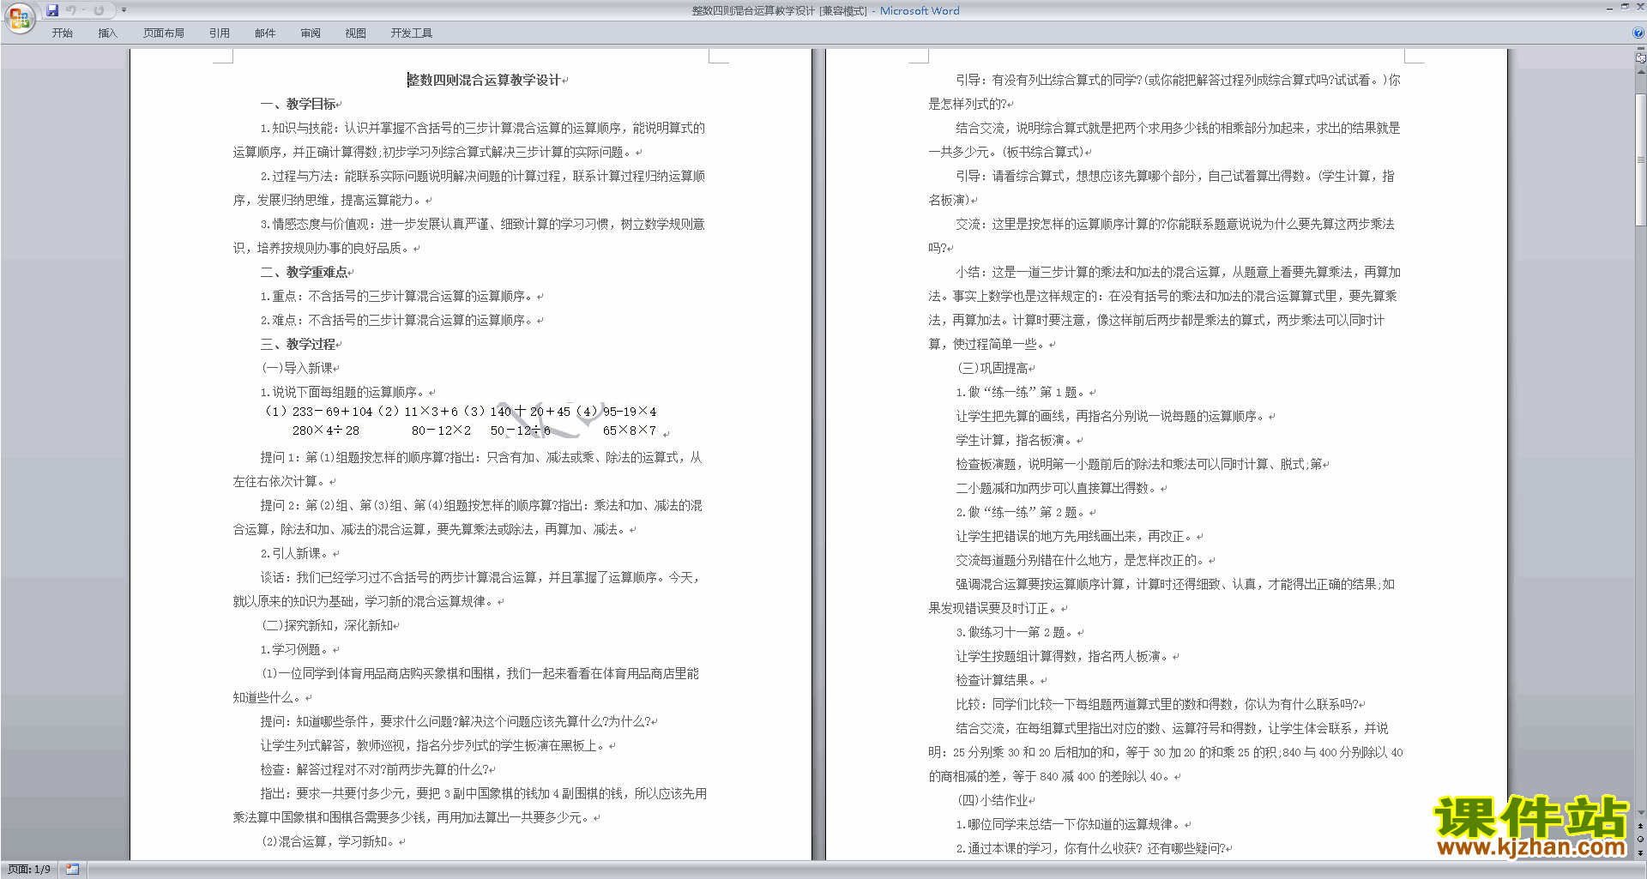Open the round Office button menu

(19, 17)
